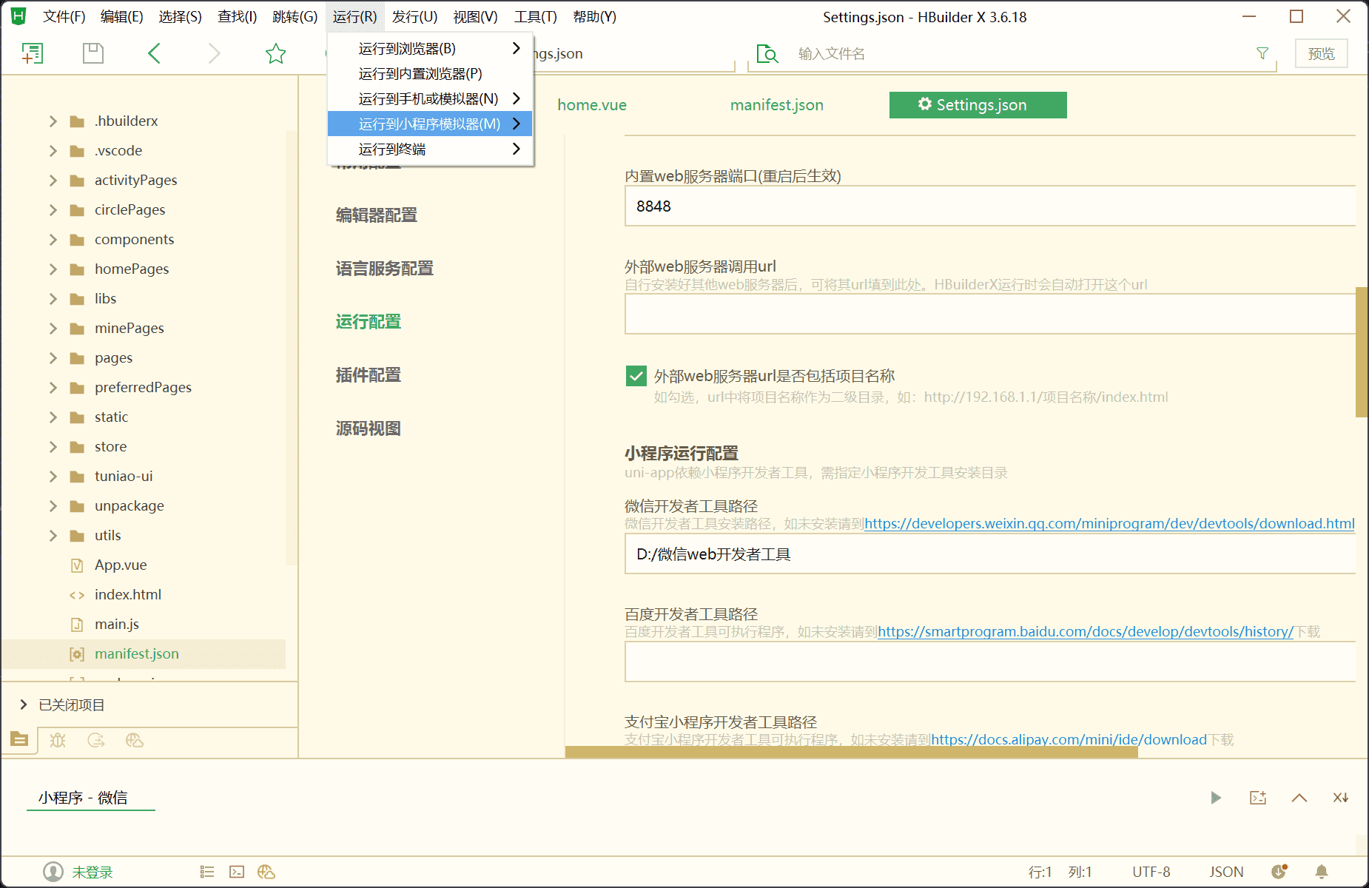Screen dimensions: 1369x888
Task: Click the notification bell icon
Action: tap(1322, 872)
